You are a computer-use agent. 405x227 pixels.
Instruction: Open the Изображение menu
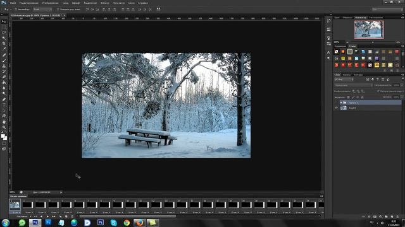click(x=51, y=3)
